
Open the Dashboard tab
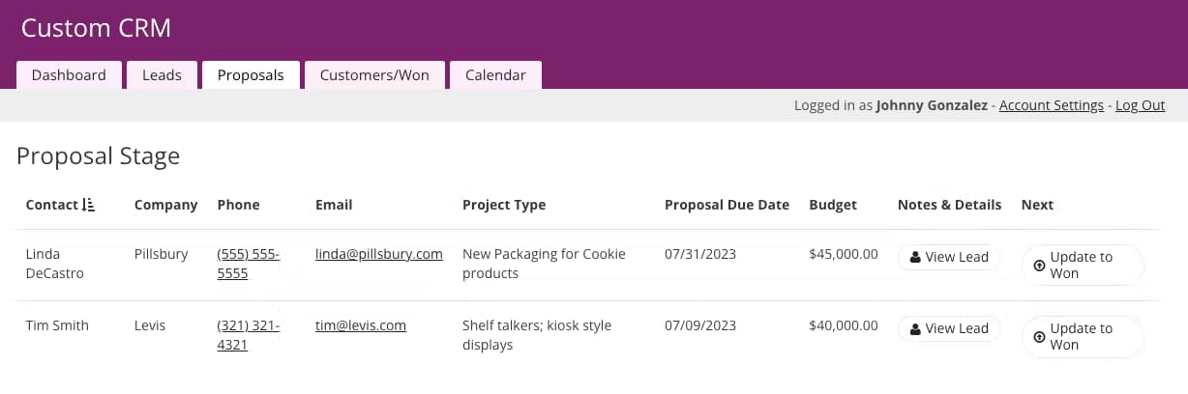pos(69,75)
